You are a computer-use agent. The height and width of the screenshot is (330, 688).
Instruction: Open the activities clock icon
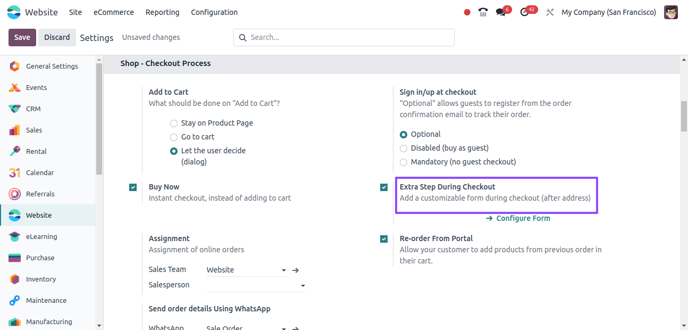click(524, 12)
